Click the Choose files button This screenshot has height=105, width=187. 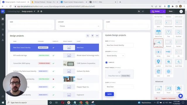point(126,76)
